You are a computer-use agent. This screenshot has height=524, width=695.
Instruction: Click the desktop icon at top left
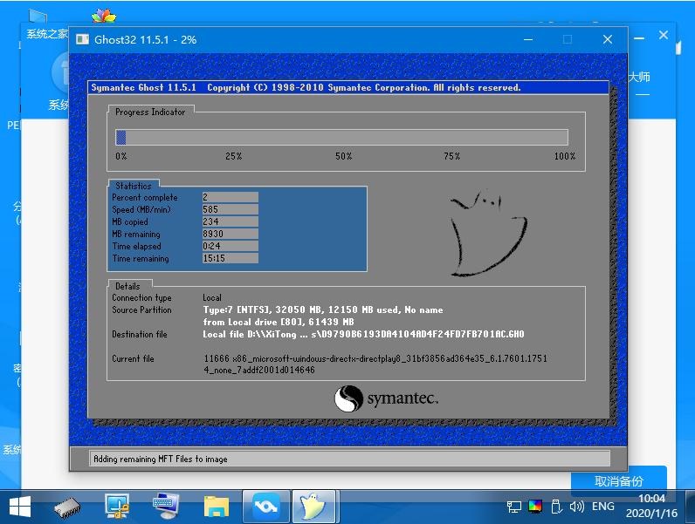[38, 16]
